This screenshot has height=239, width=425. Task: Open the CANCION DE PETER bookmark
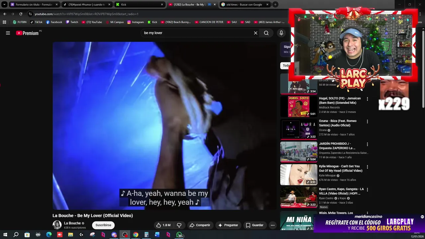(x=209, y=22)
